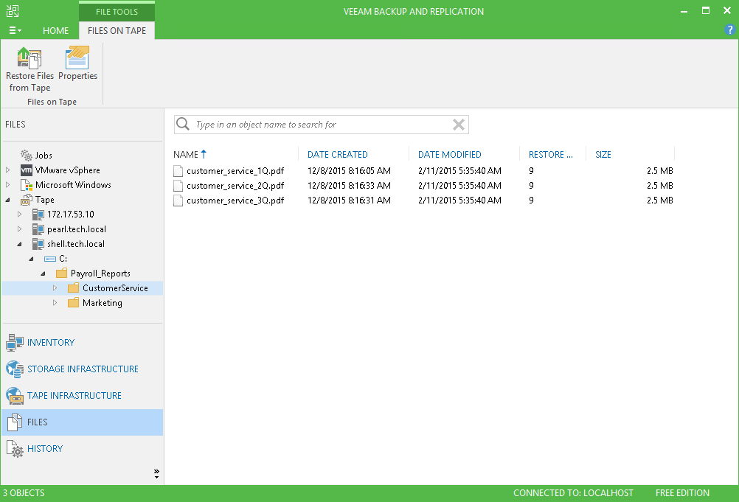This screenshot has height=502, width=739.
Task: Select pearl.tech.local in the tree
Action: click(77, 229)
